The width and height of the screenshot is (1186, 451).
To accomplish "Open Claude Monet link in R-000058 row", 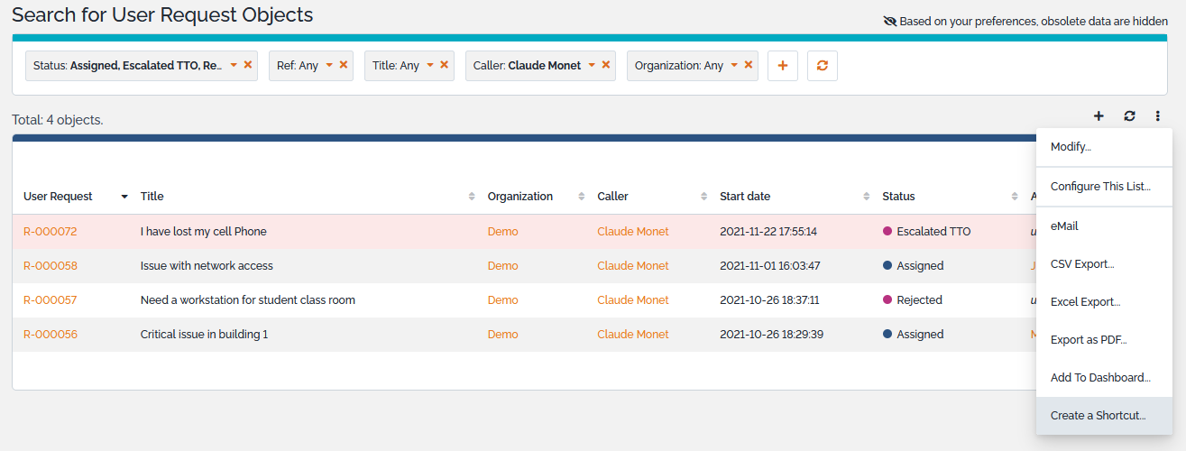I will click(x=633, y=266).
